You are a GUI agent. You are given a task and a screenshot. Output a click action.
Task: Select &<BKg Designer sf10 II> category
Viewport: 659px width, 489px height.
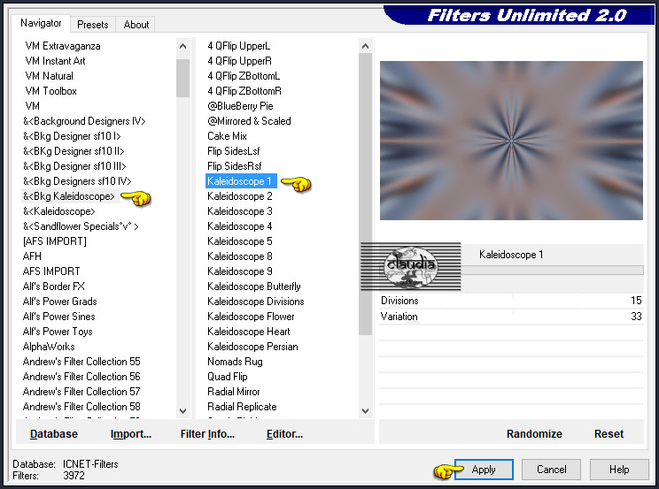pyautogui.click(x=74, y=151)
